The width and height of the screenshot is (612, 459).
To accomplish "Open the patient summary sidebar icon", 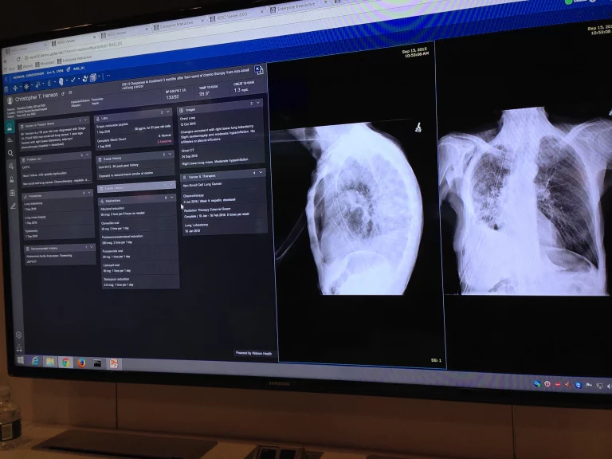I will (10, 127).
